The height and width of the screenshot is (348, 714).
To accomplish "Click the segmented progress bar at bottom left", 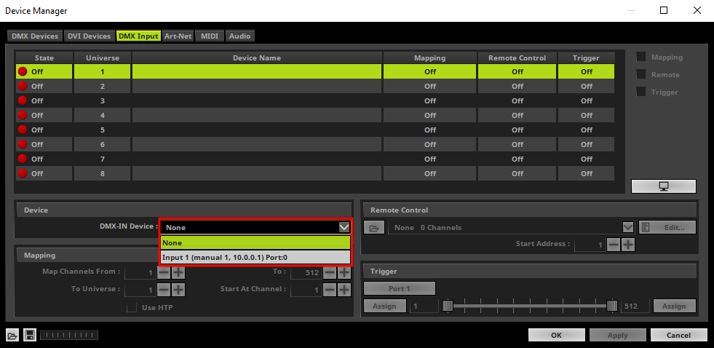I will tap(68, 336).
